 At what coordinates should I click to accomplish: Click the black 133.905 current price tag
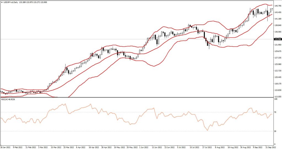(278, 39)
